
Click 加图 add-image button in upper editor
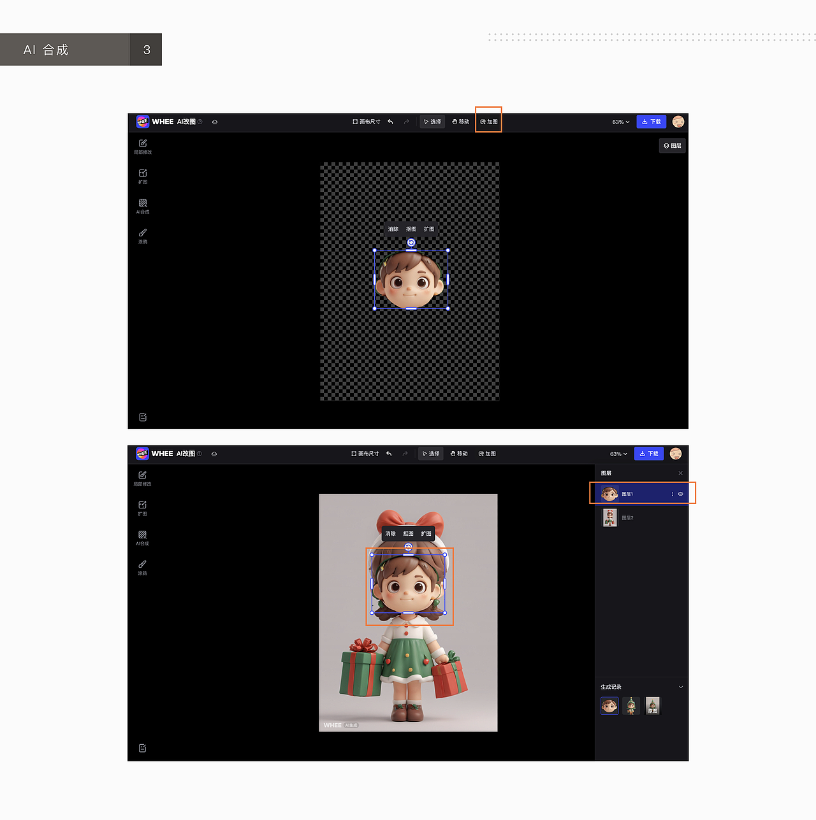click(x=489, y=122)
